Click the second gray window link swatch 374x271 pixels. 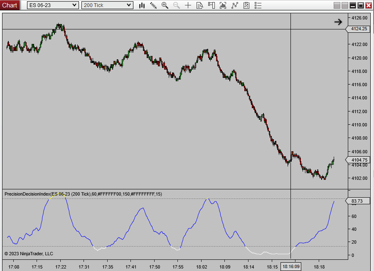345,5
